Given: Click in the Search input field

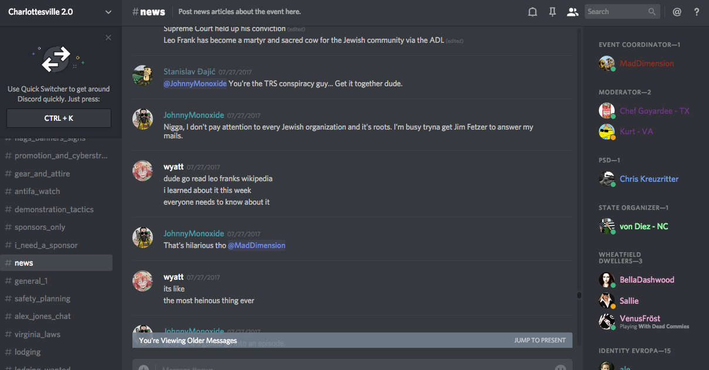Looking at the screenshot, I should pyautogui.click(x=615, y=12).
